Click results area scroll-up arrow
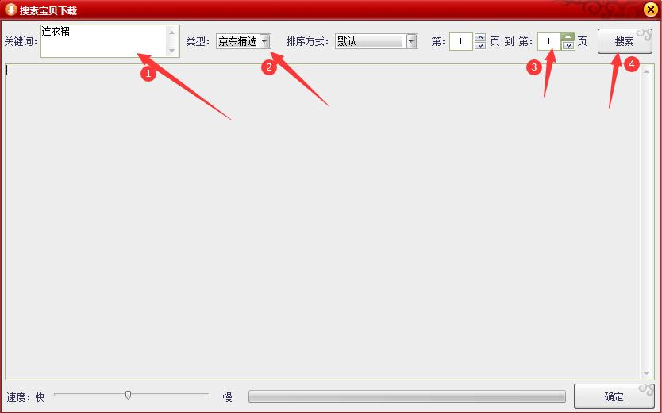The height and width of the screenshot is (413, 662). pos(646,72)
